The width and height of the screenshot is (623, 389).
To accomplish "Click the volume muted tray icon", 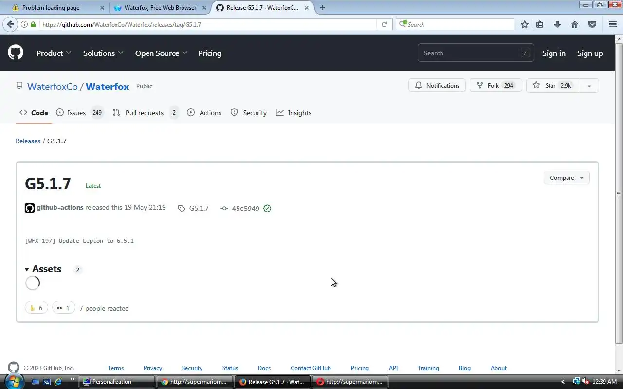I will [586, 382].
